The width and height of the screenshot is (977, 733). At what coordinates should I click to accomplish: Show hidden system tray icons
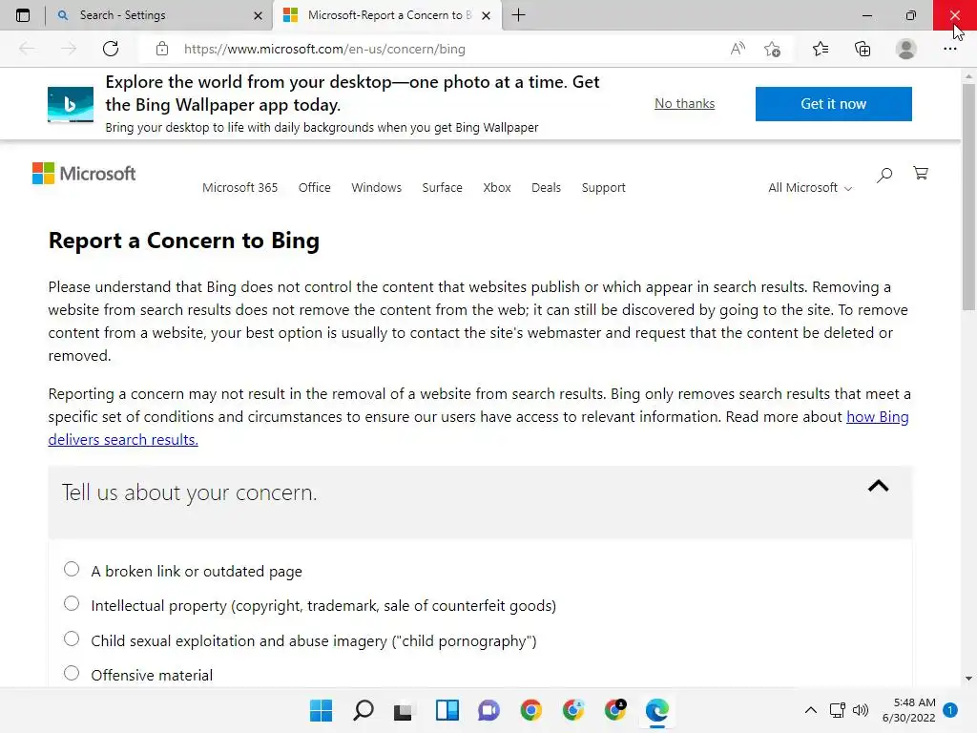[811, 710]
